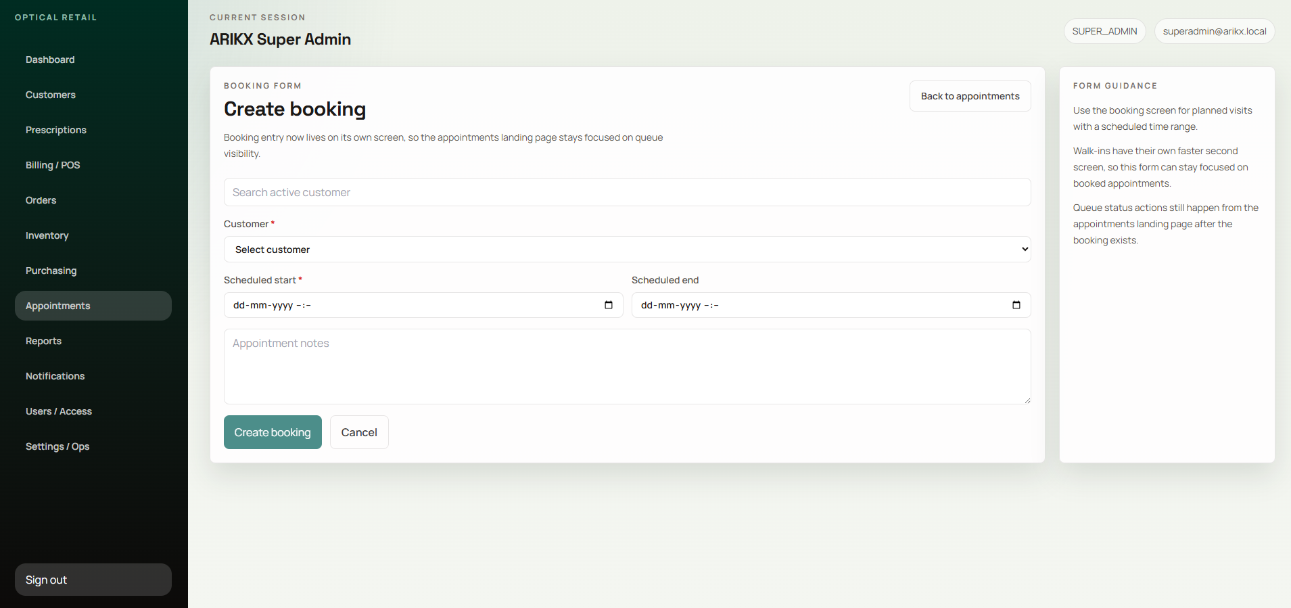Expand the Select customer dropdown
Image resolution: width=1291 pixels, height=608 pixels.
click(x=627, y=250)
